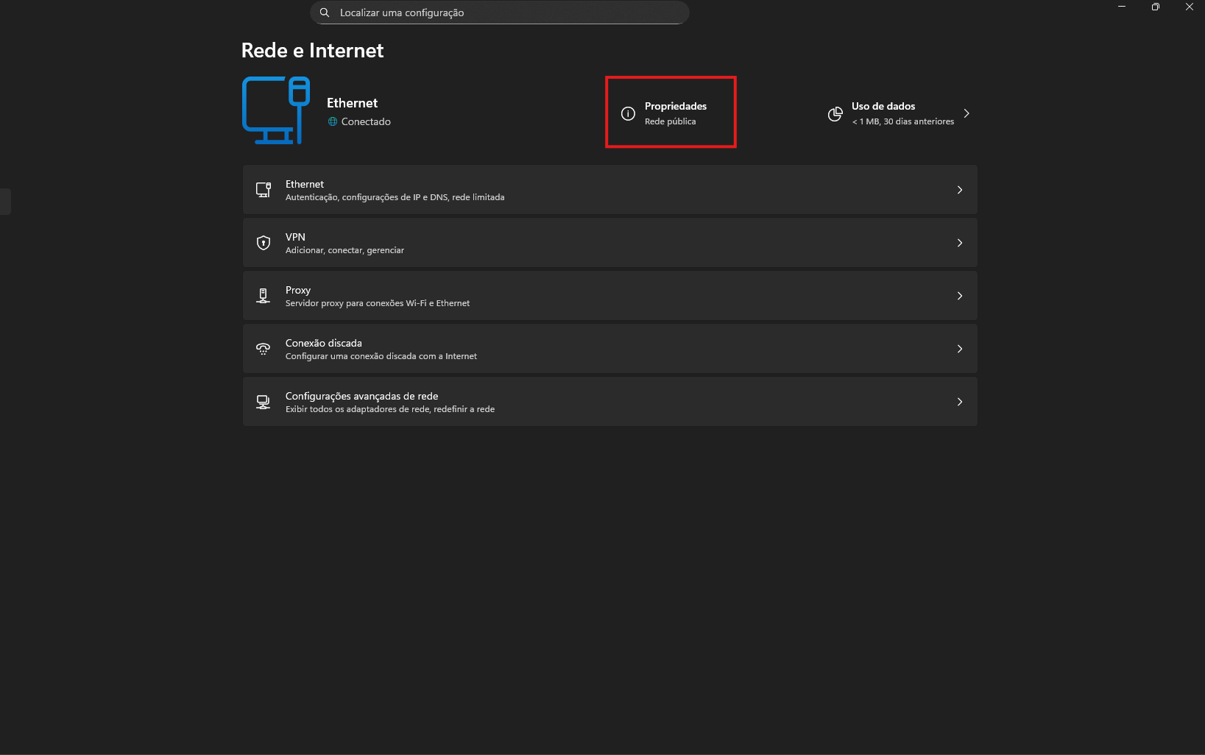The width and height of the screenshot is (1205, 755).
Task: Click the large Ethernet computer icon
Action: 276,110
